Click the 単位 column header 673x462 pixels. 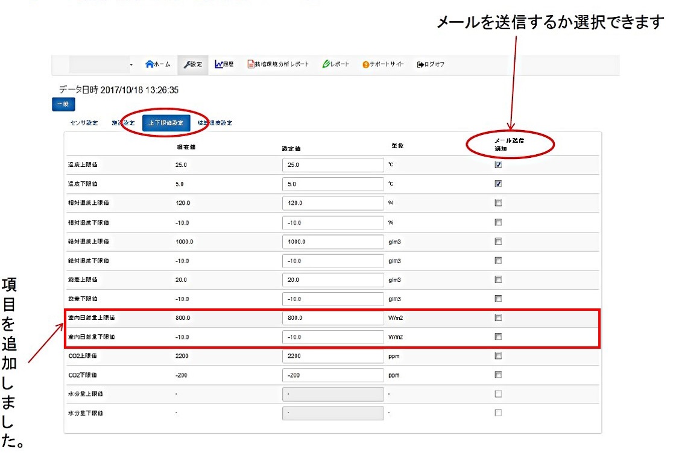[397, 146]
